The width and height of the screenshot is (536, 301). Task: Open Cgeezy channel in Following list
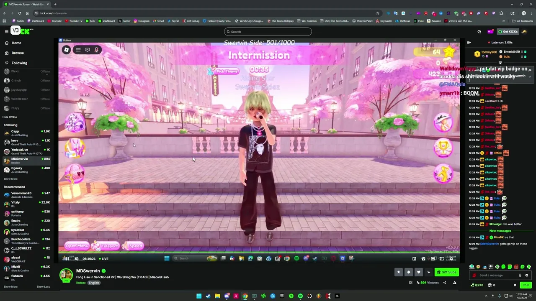[27, 170]
